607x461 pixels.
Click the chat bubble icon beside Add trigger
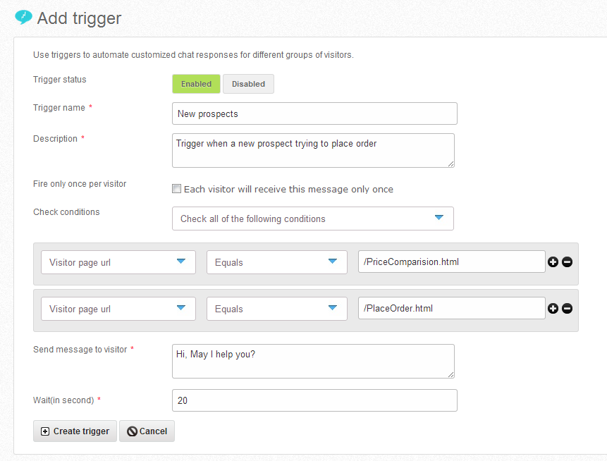[23, 18]
